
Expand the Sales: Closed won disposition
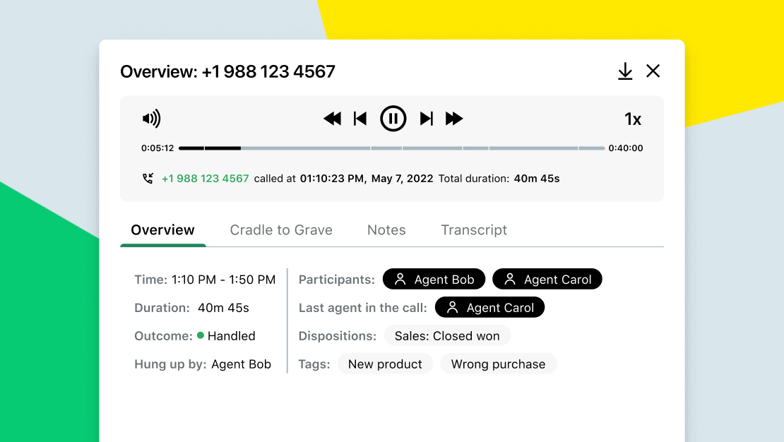pos(447,335)
